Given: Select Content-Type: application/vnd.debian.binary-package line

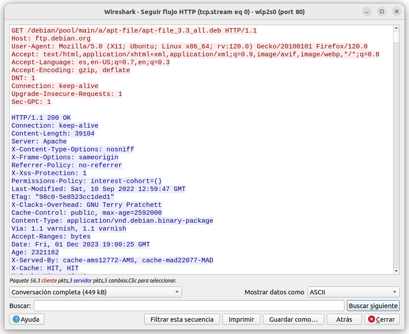Looking at the screenshot, I should coord(112,220).
